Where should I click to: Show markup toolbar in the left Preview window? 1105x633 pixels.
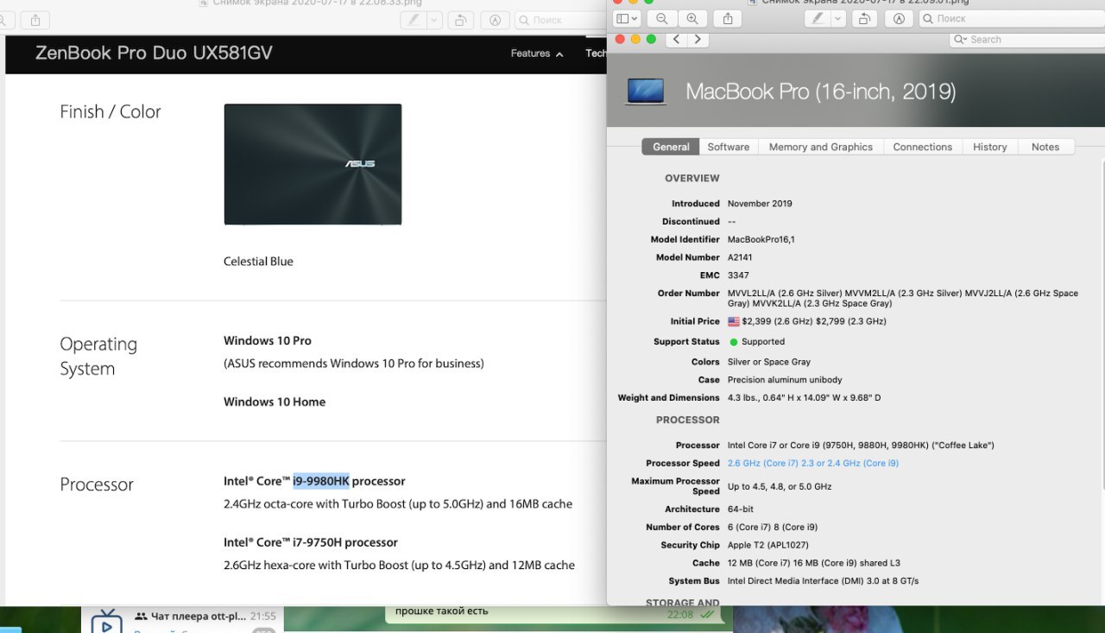495,19
